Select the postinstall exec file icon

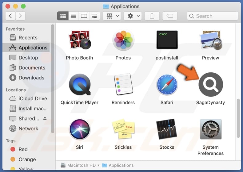pos(167,40)
